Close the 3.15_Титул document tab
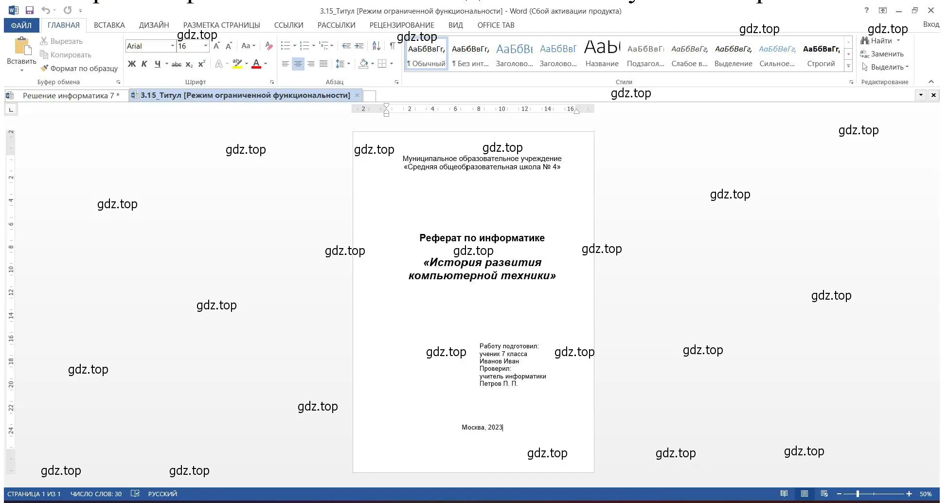This screenshot has height=503, width=948. pos(357,95)
